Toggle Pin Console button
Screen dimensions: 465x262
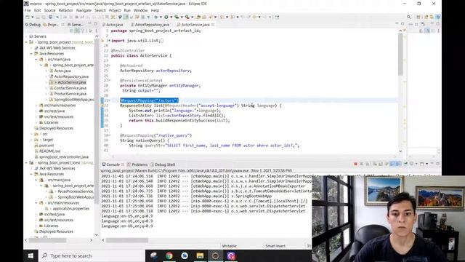(405, 164)
